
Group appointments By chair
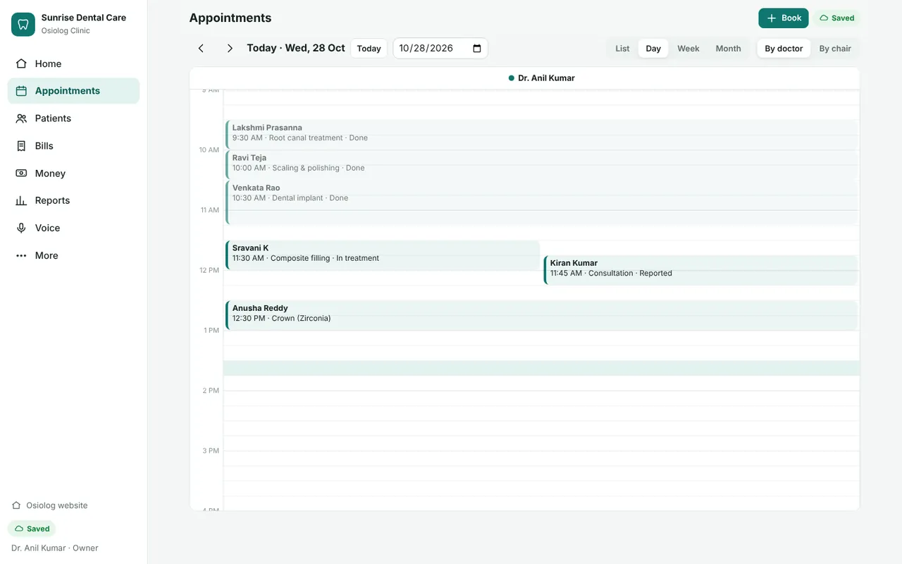(x=835, y=49)
